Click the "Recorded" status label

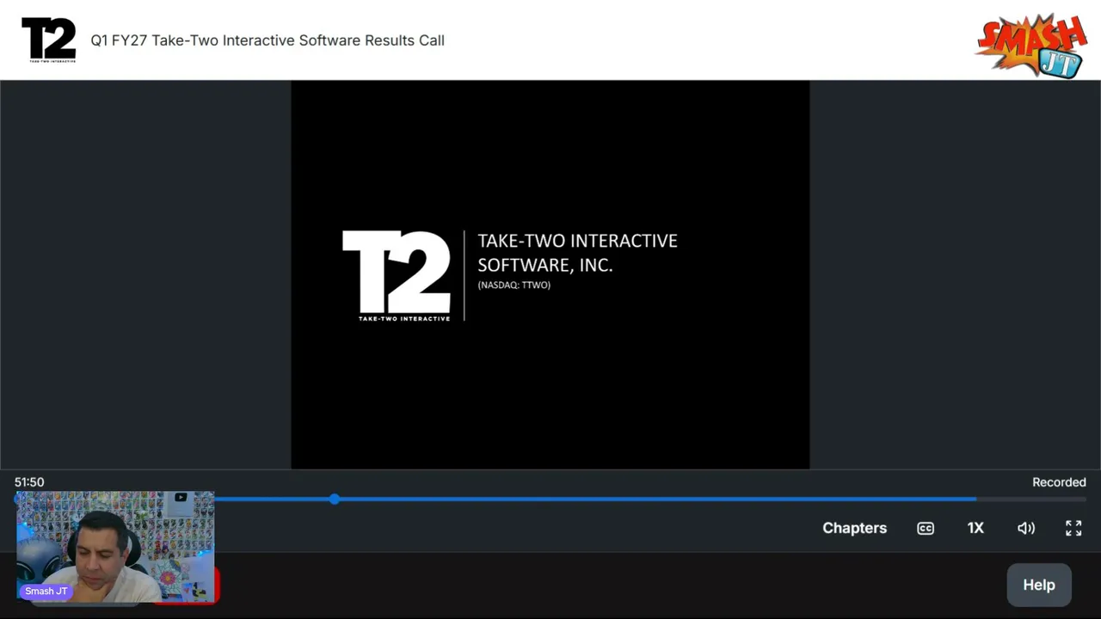click(1059, 482)
